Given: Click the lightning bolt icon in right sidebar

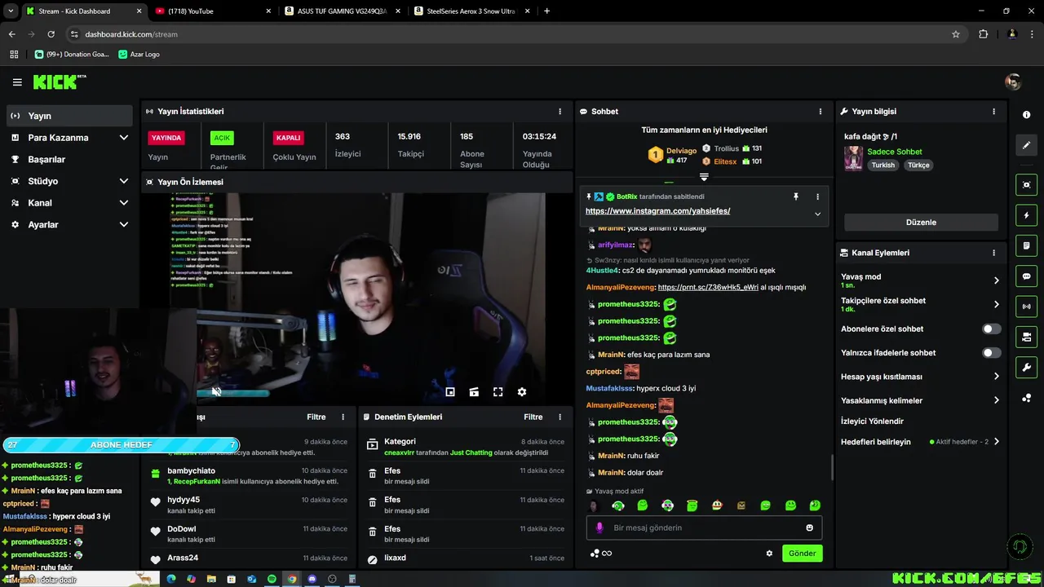Looking at the screenshot, I should 1026,215.
